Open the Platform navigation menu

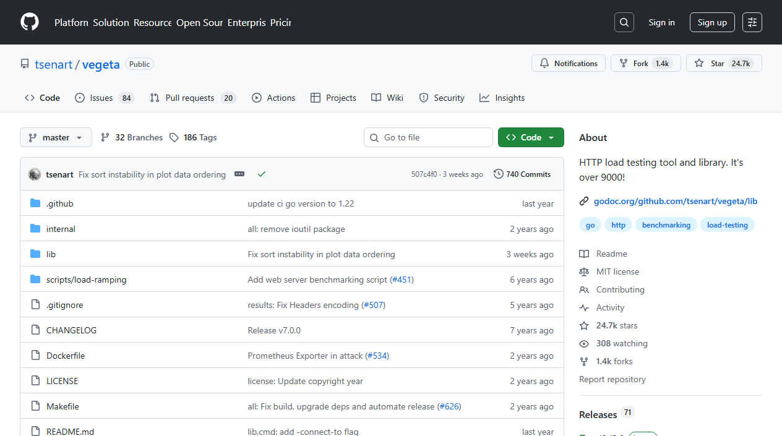pos(71,22)
